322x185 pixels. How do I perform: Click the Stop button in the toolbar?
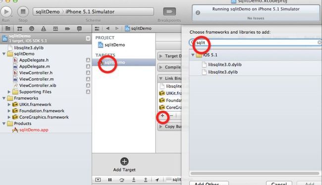[23, 12]
